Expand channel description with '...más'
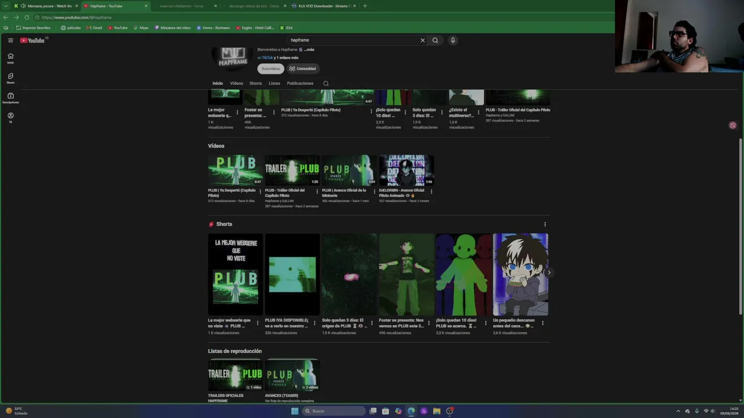The width and height of the screenshot is (744, 418). click(x=309, y=50)
